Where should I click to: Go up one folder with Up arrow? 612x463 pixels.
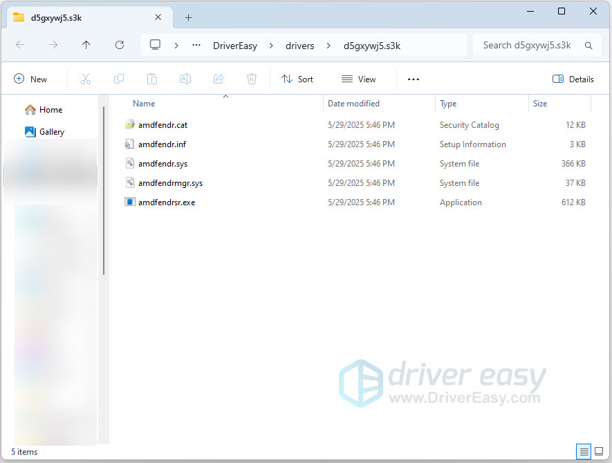86,45
